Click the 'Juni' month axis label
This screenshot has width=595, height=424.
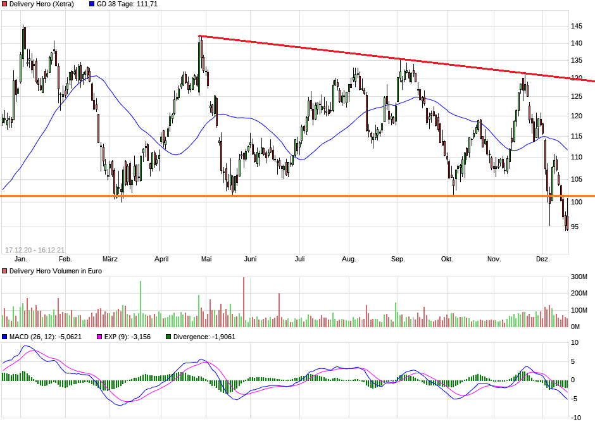pos(250,259)
